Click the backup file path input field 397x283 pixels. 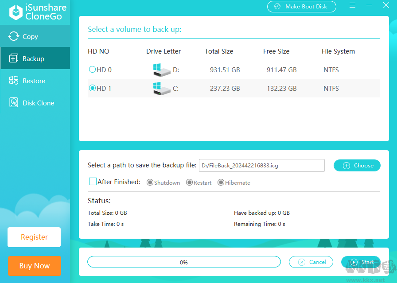tap(261, 165)
